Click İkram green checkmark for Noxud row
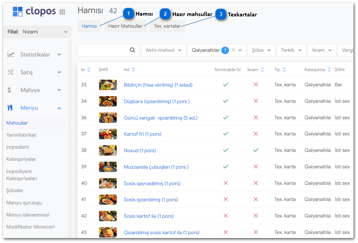This screenshot has height=243, width=358. (x=256, y=150)
